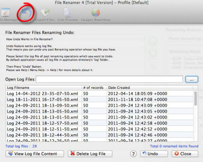Open the Usages Reporting toolbar icon

(x=96, y=12)
